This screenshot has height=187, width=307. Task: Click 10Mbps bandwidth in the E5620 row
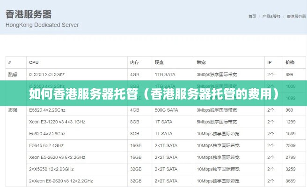click(x=218, y=134)
